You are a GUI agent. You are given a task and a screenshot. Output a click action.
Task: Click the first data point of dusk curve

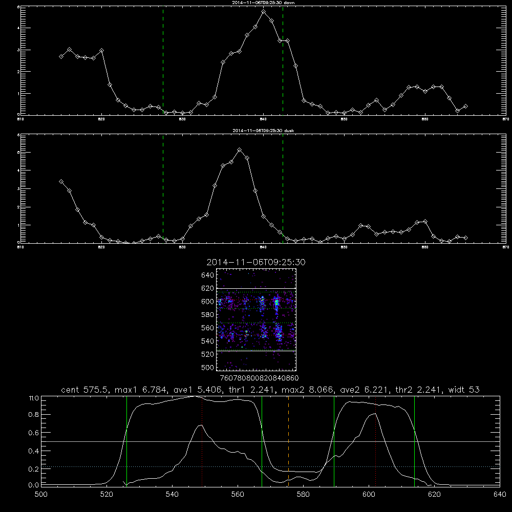coord(61,182)
